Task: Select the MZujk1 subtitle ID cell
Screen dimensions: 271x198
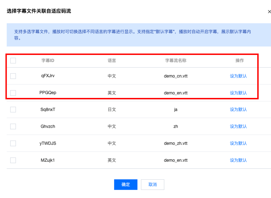Action: (48, 160)
